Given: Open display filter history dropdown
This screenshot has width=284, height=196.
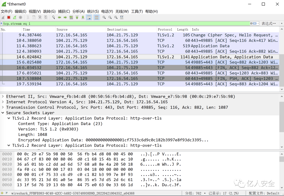Looking at the screenshot, I should click(258, 23).
